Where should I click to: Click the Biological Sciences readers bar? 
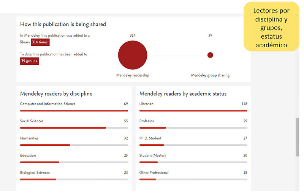74,179
